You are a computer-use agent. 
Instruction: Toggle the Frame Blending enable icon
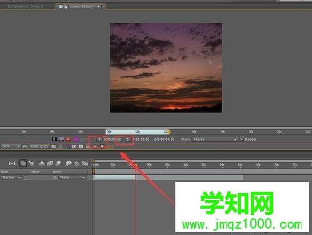(x=50, y=163)
